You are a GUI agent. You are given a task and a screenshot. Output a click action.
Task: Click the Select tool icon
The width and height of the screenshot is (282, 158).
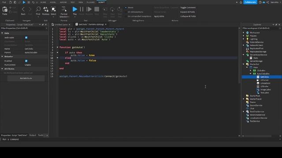point(53,9)
